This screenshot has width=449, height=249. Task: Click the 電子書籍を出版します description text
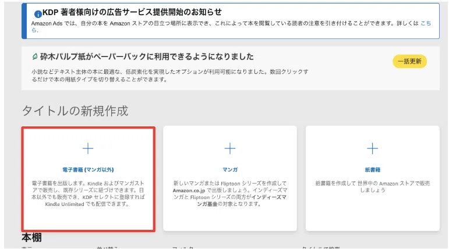(x=88, y=194)
